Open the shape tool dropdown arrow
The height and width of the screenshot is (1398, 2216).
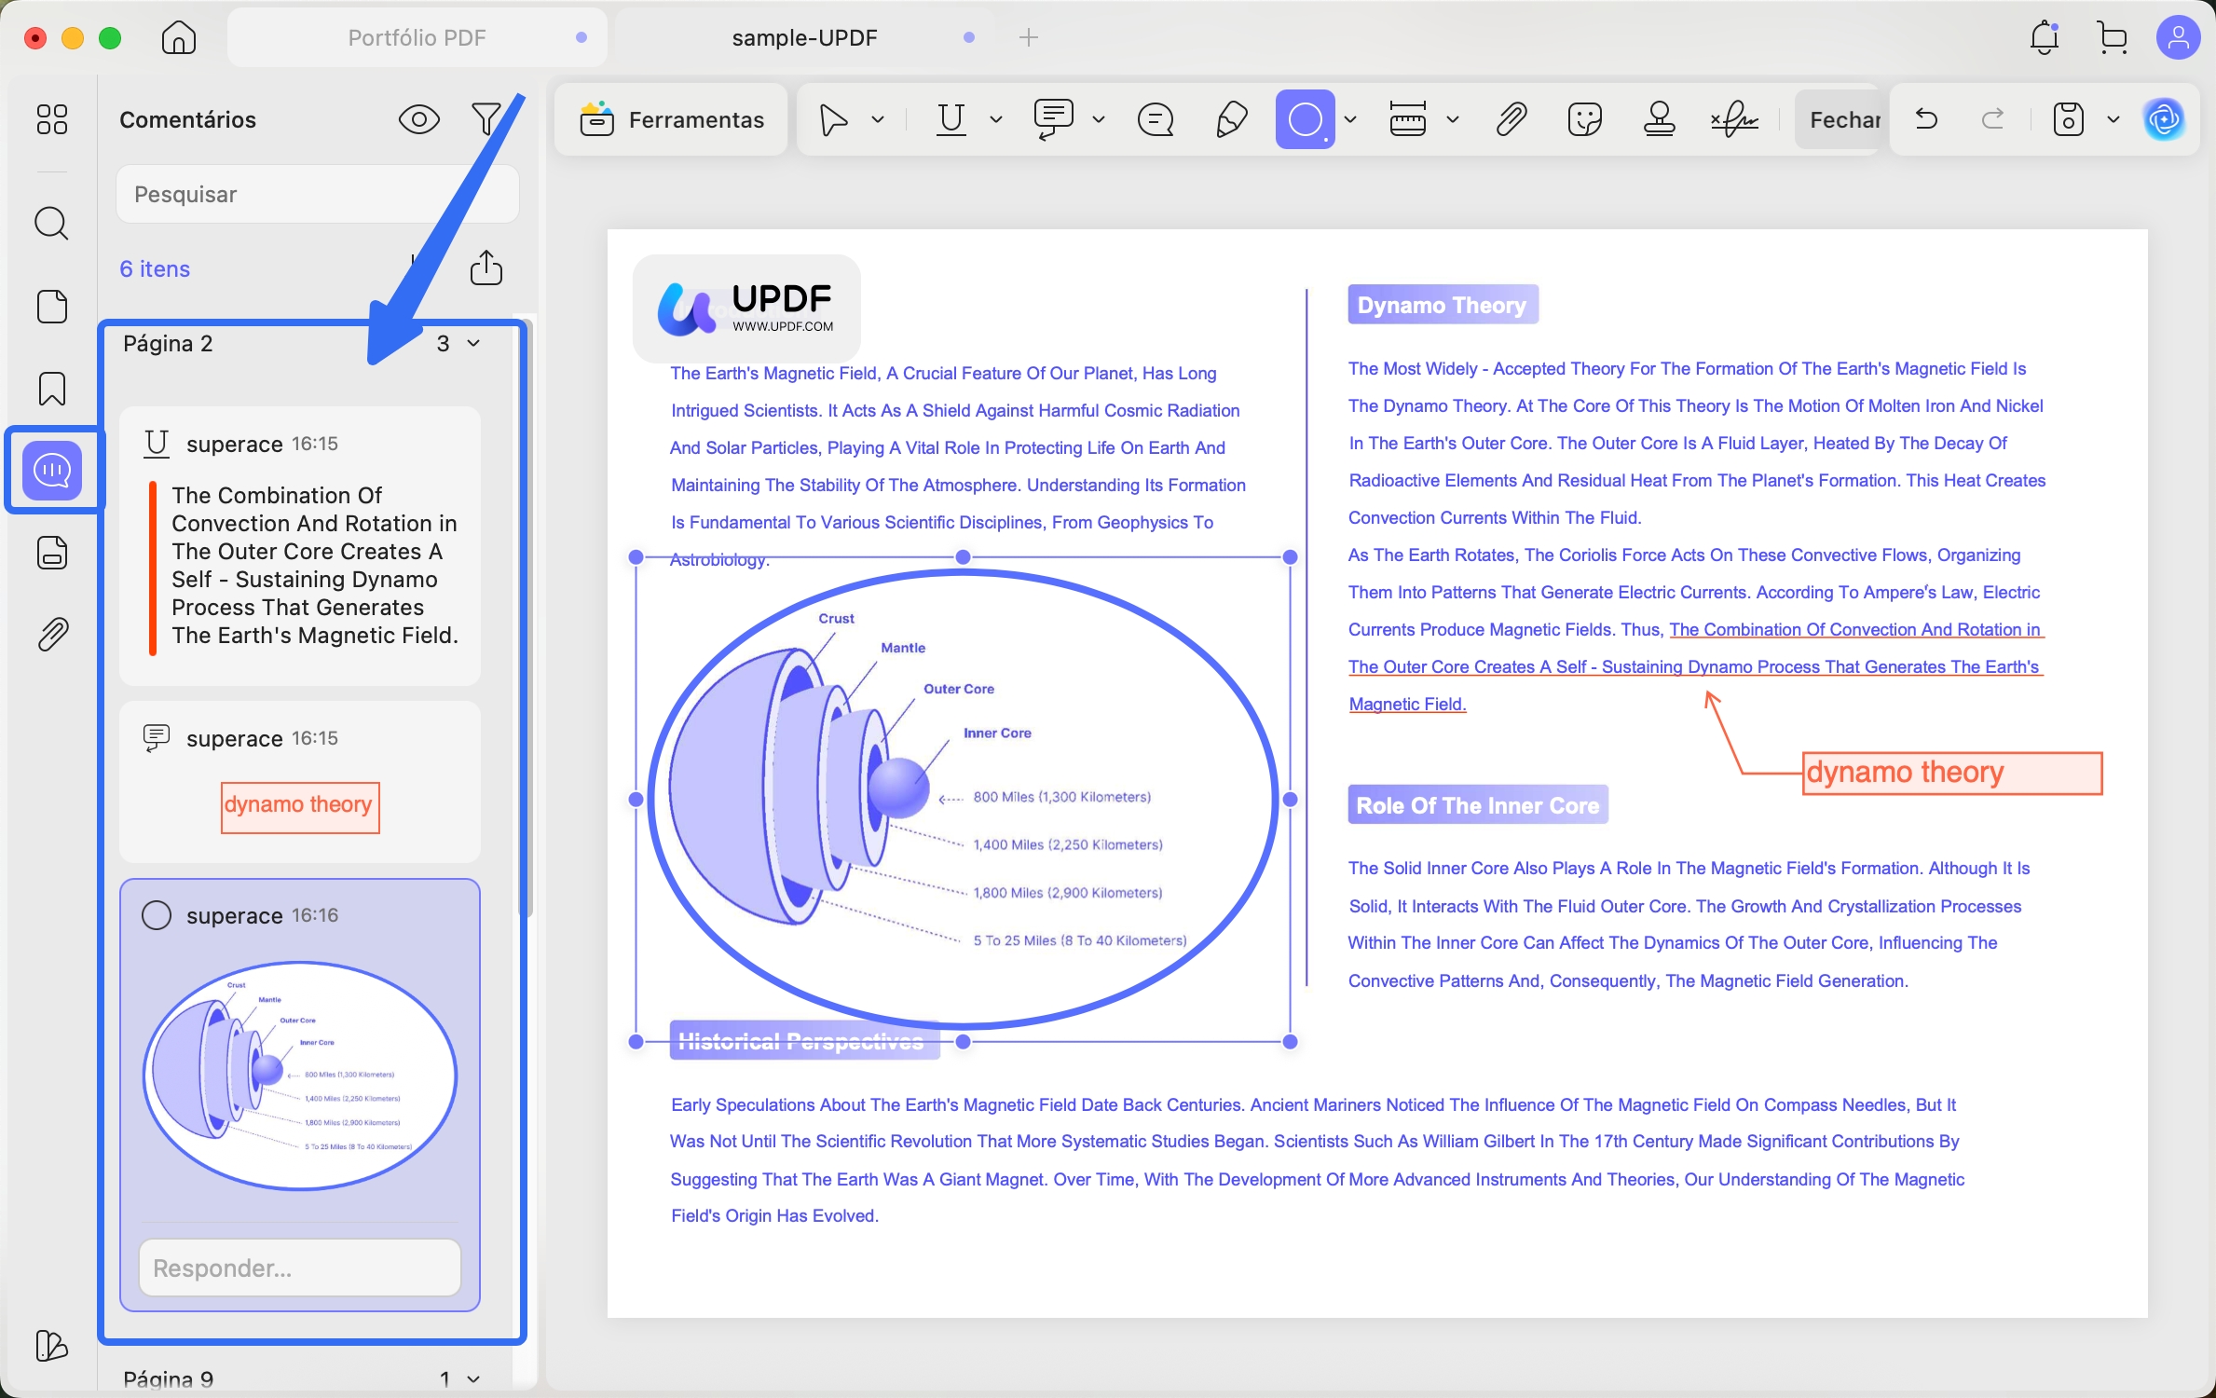point(1350,119)
